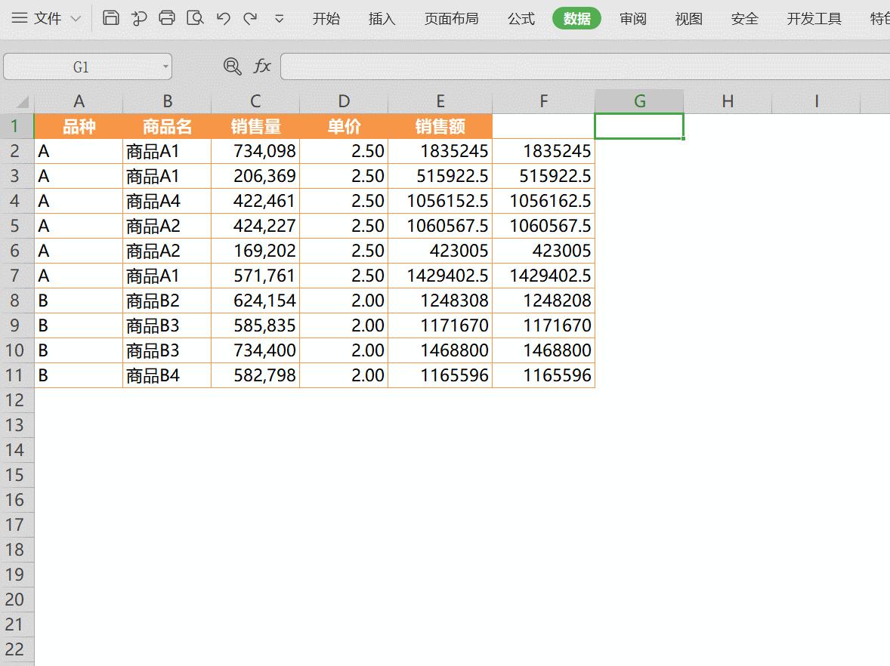Image resolution: width=890 pixels, height=666 pixels.
Task: Select the 销售量 header cell
Action: [x=255, y=127]
